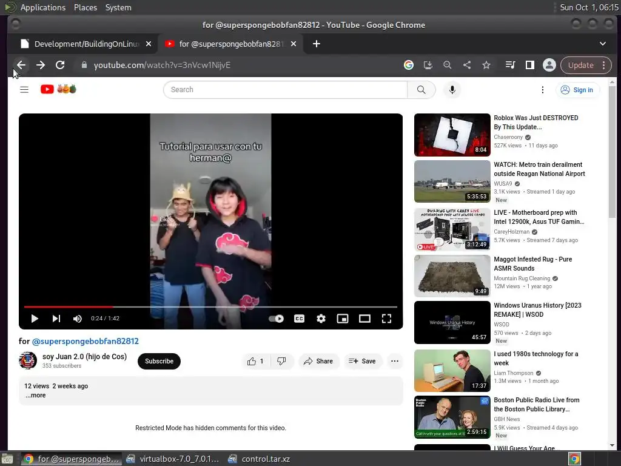Toggle Chrome's side panel icon
This screenshot has width=621, height=466.
click(x=530, y=65)
